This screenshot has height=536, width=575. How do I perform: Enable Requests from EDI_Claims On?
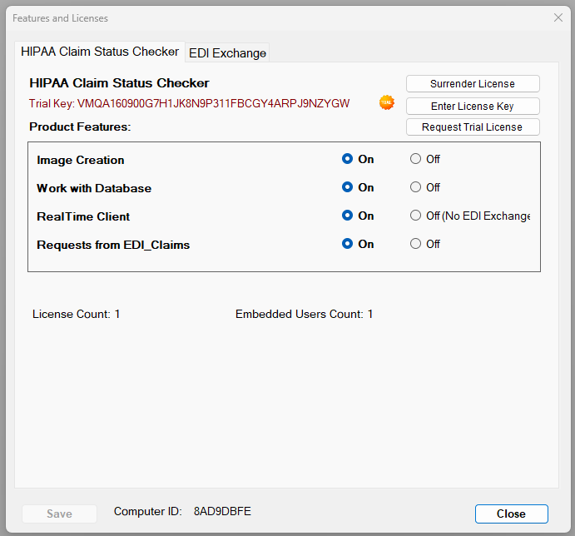click(358, 244)
